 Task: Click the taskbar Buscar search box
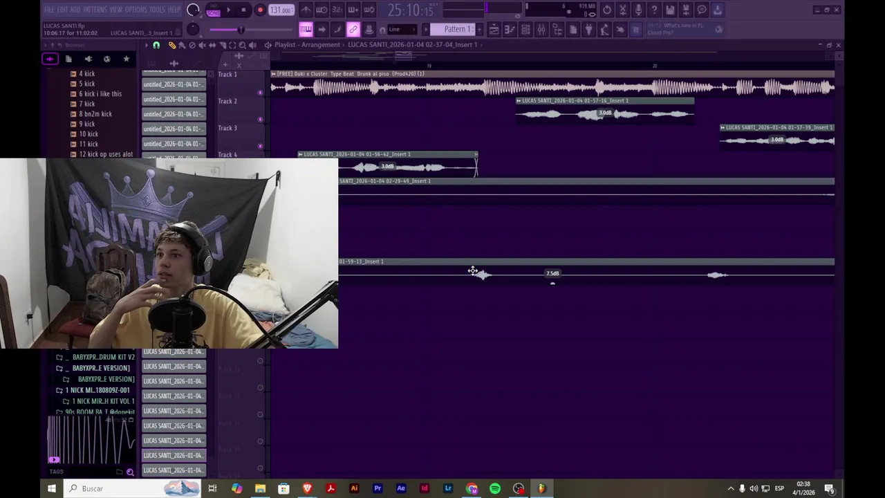pyautogui.click(x=133, y=488)
